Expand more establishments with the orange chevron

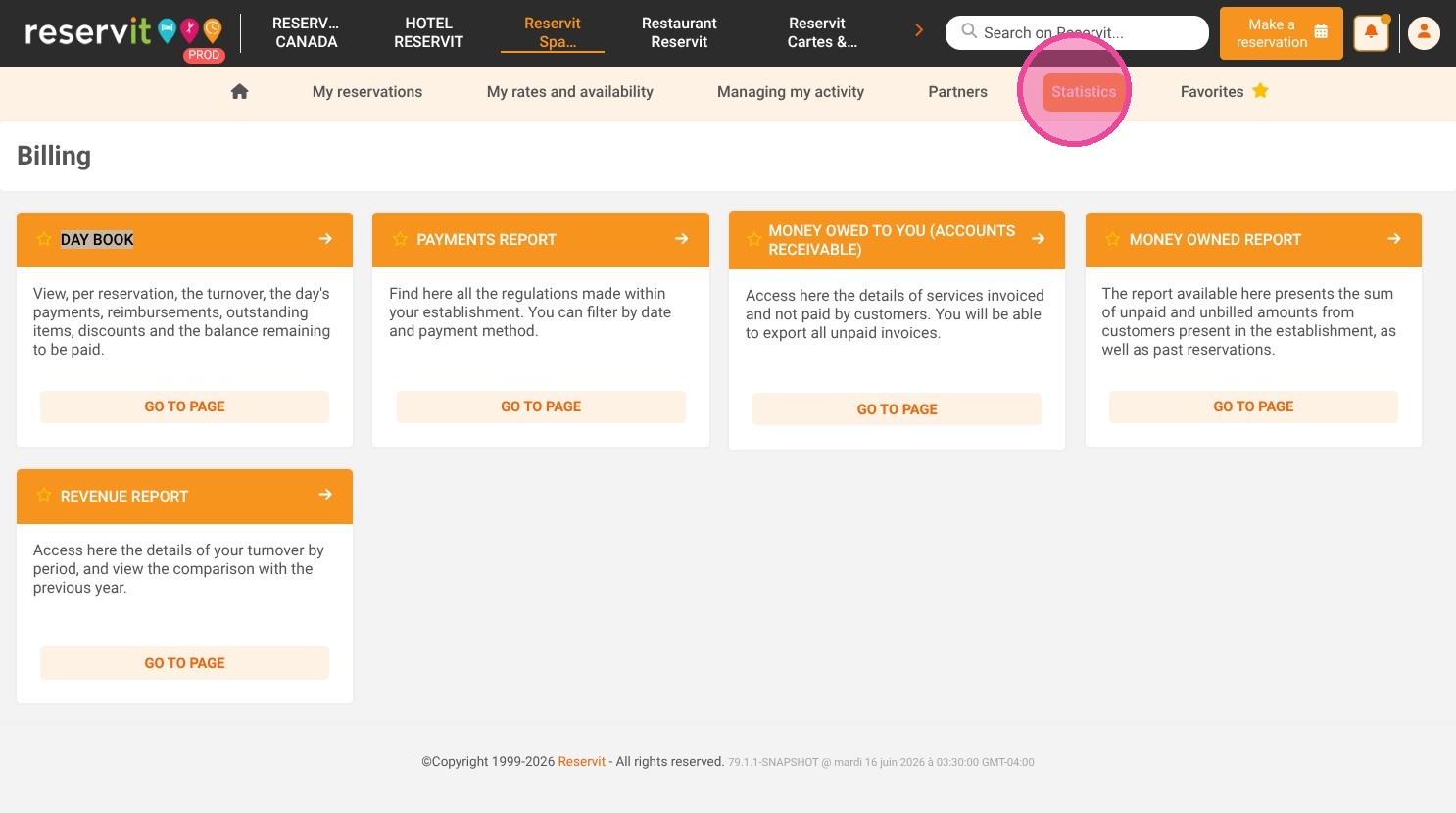pyautogui.click(x=919, y=30)
